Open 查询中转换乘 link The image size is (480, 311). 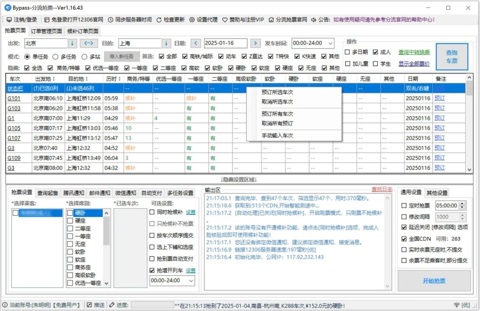pos(414,52)
